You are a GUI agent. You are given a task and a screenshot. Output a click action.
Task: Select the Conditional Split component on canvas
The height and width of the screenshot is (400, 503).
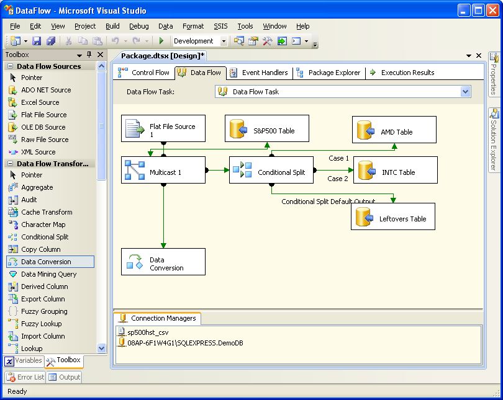pos(271,170)
